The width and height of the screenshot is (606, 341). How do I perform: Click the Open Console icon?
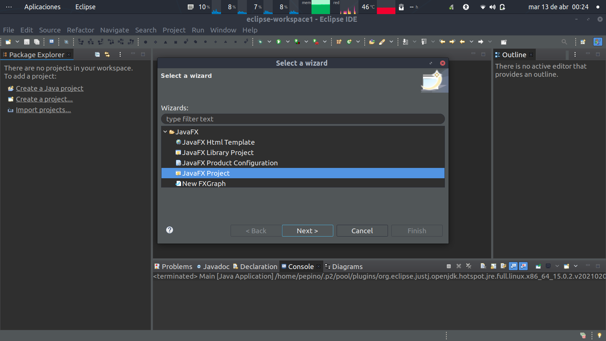tap(566, 266)
